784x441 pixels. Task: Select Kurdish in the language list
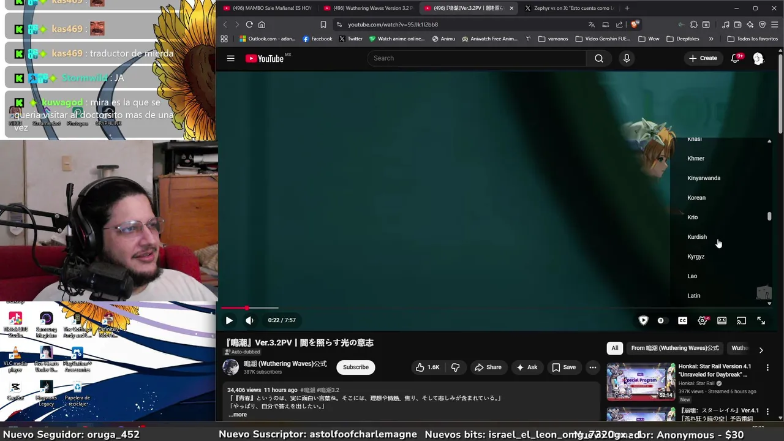tap(697, 237)
